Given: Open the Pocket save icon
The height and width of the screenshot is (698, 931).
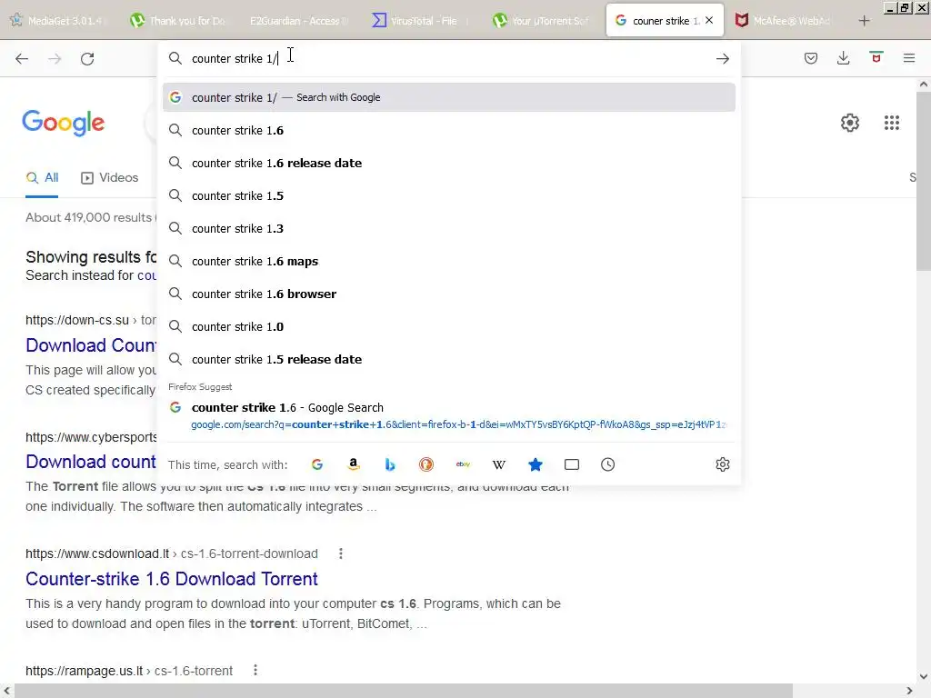Looking at the screenshot, I should click(x=810, y=58).
